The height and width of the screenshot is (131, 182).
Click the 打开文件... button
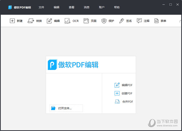click(66, 108)
